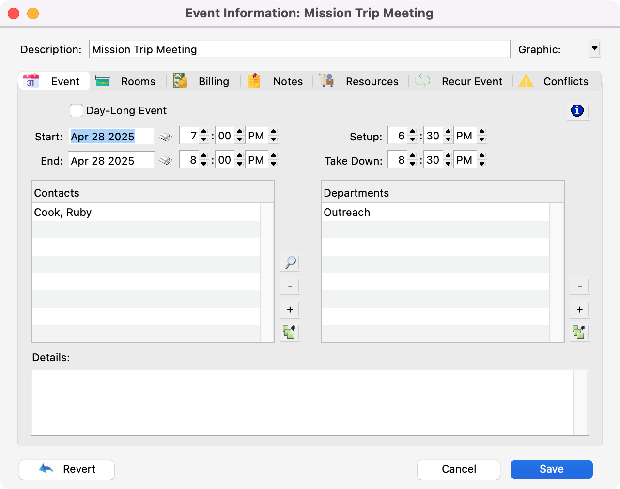620x489 pixels.
Task: Click inside the Details text area
Action: click(303, 402)
